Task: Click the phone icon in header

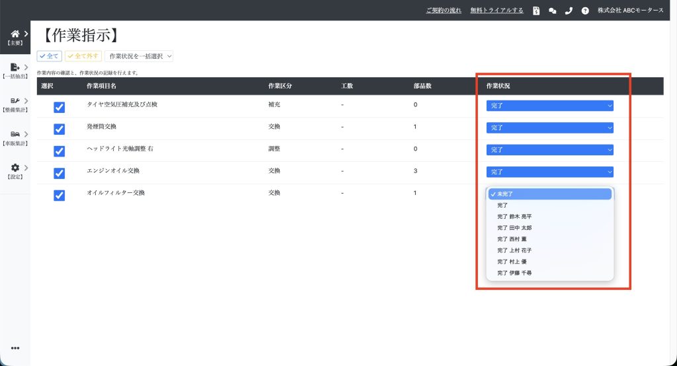Action: [569, 11]
